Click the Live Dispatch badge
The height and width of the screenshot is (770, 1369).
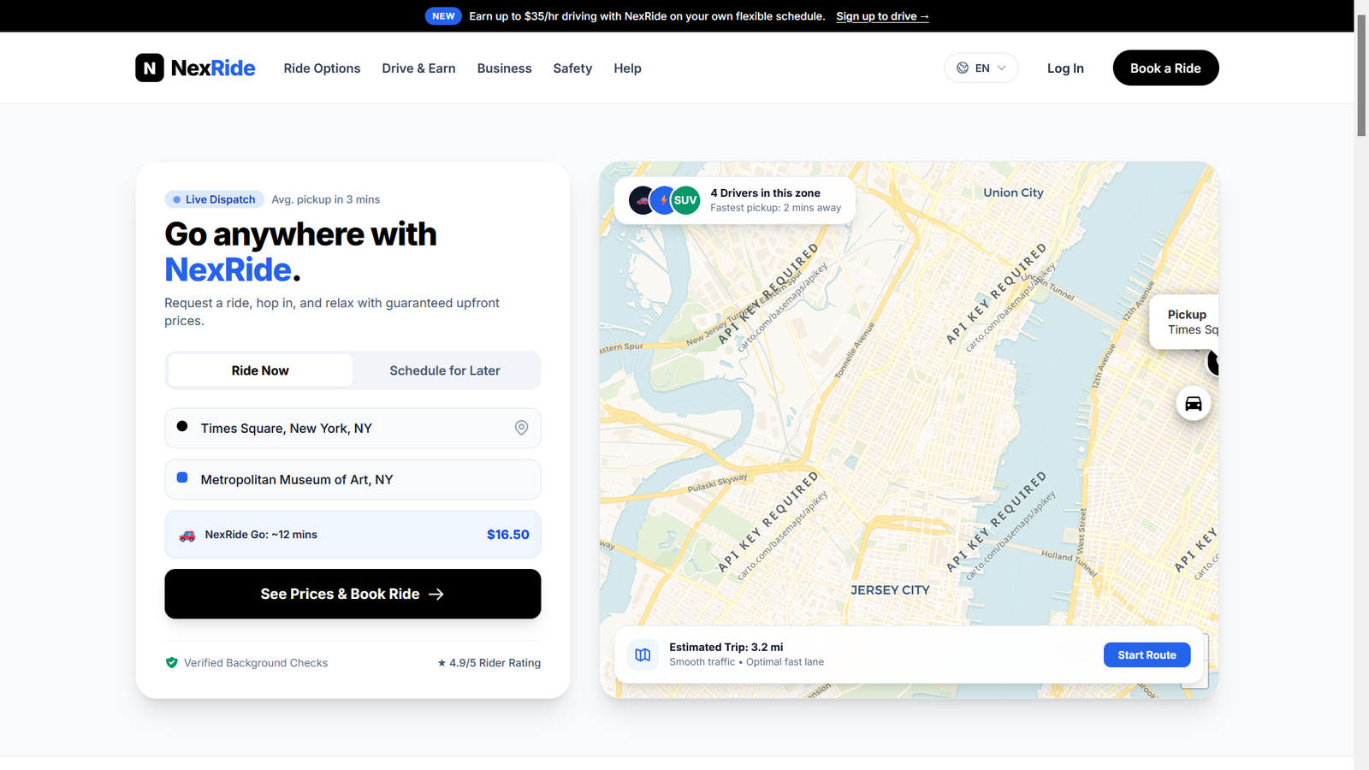tap(214, 199)
